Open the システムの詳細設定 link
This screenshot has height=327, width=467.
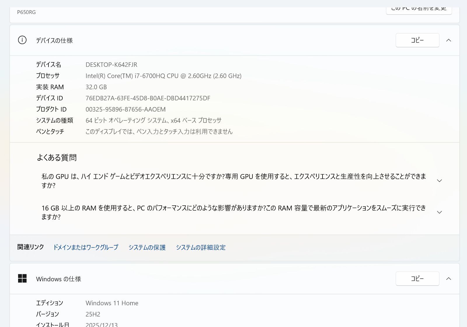[x=201, y=247]
